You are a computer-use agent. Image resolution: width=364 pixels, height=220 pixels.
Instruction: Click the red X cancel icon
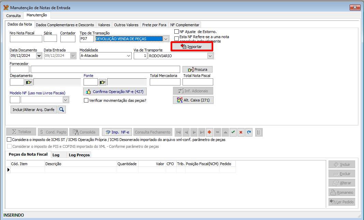tap(241, 132)
